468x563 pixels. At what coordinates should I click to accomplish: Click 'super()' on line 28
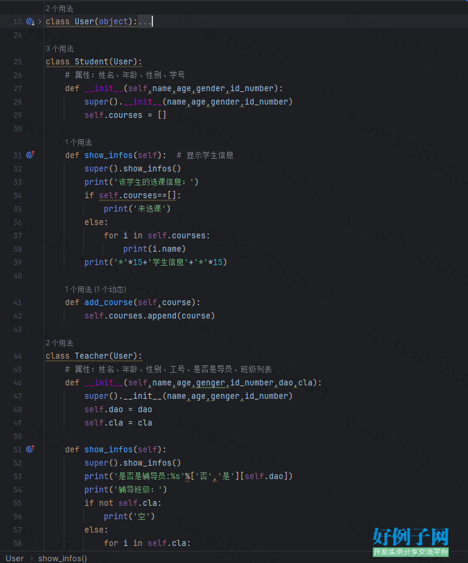[x=101, y=102]
